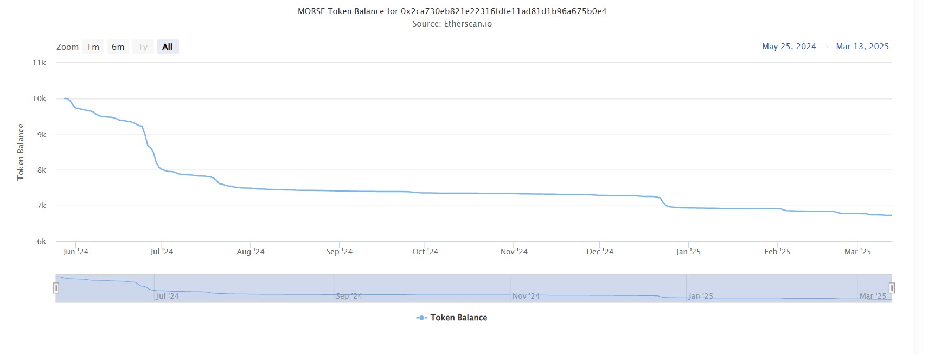This screenshot has height=355, width=941.
Task: Click the Jun '24 x-axis label
Action: (x=75, y=252)
